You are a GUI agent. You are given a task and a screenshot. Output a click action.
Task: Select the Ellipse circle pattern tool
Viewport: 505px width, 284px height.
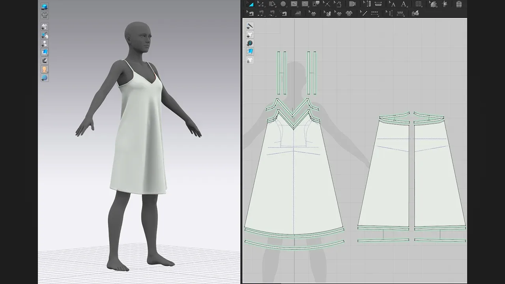283,4
